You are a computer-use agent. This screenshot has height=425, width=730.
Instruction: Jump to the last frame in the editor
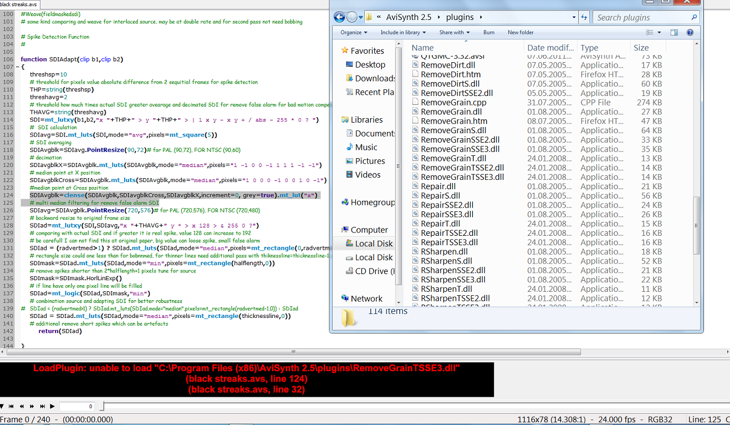[x=42, y=407]
